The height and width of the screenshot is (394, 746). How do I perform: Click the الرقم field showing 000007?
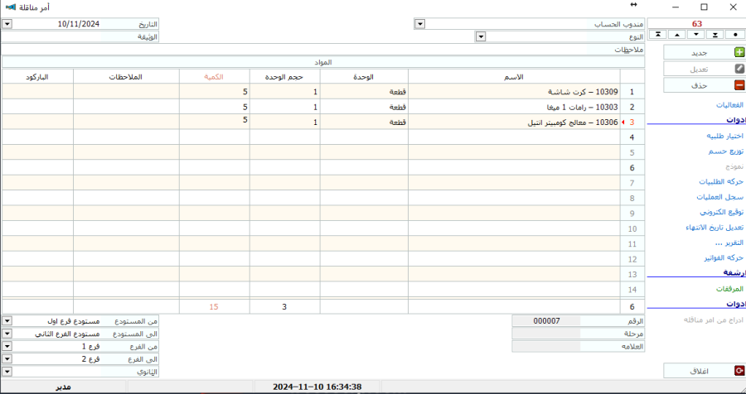[x=546, y=321]
